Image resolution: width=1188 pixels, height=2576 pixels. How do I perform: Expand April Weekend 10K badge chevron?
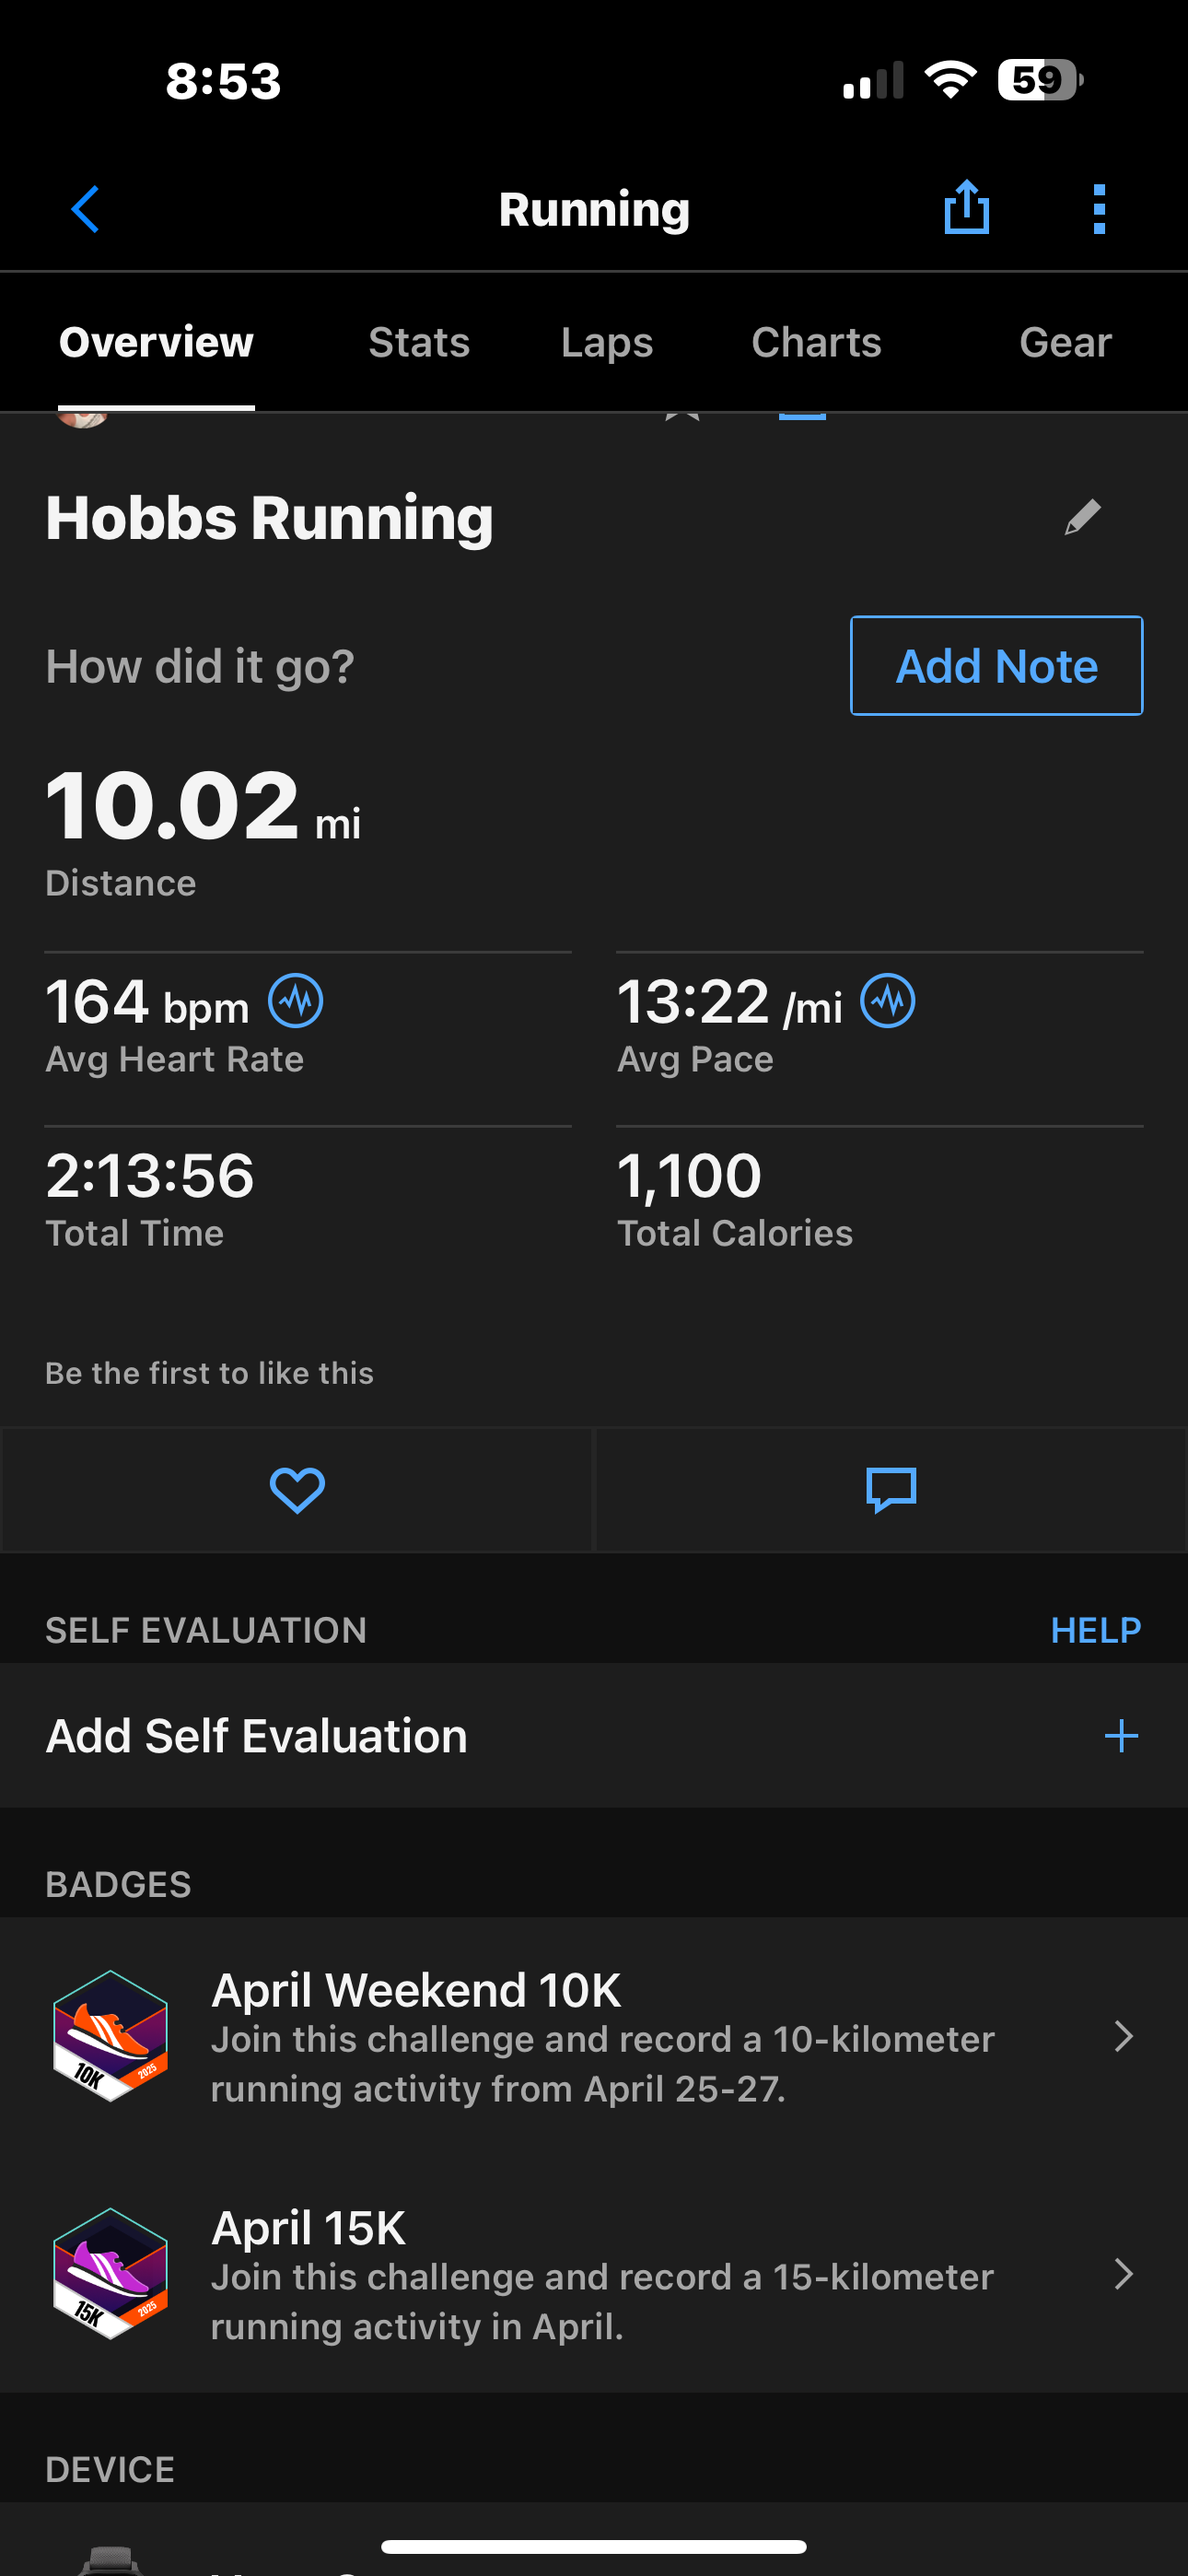[x=1123, y=2037]
